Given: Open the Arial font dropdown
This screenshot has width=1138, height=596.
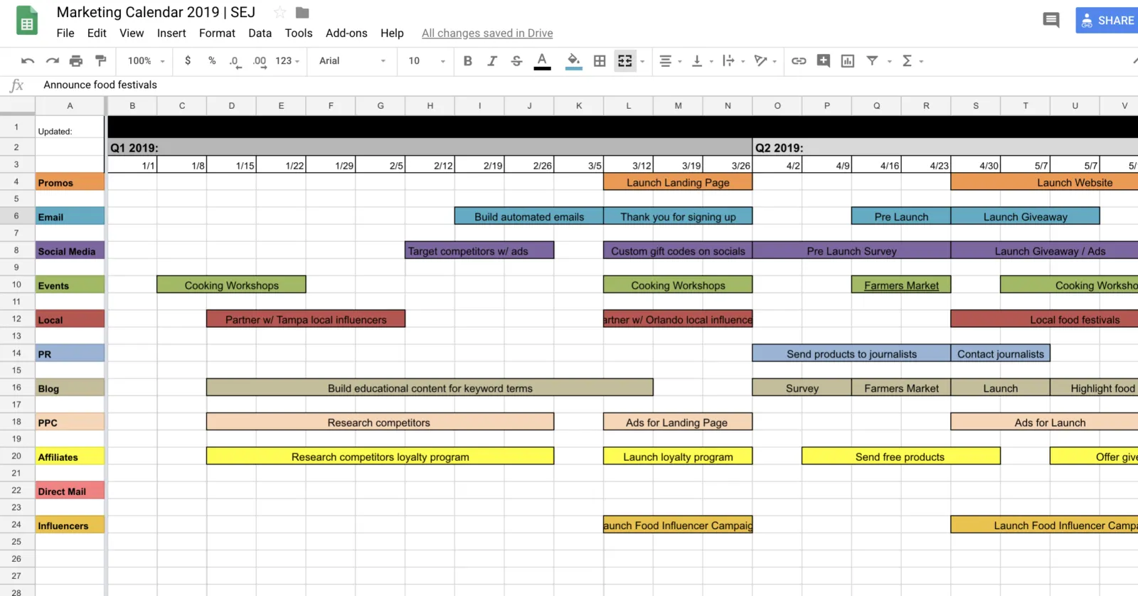Looking at the screenshot, I should tap(352, 61).
